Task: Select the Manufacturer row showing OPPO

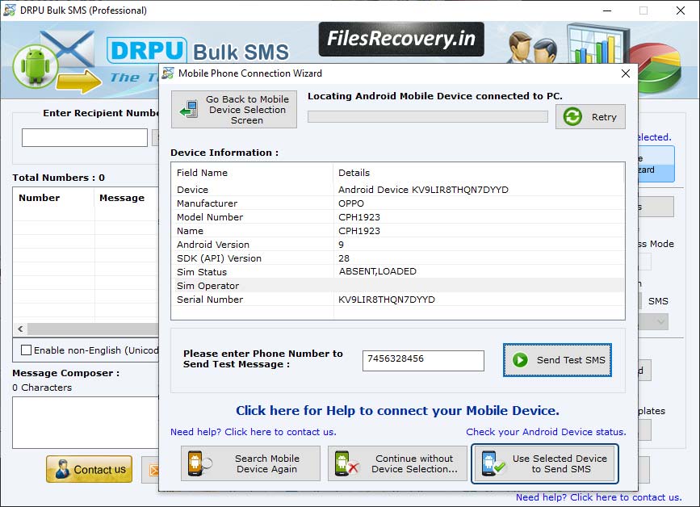Action: pyautogui.click(x=398, y=203)
